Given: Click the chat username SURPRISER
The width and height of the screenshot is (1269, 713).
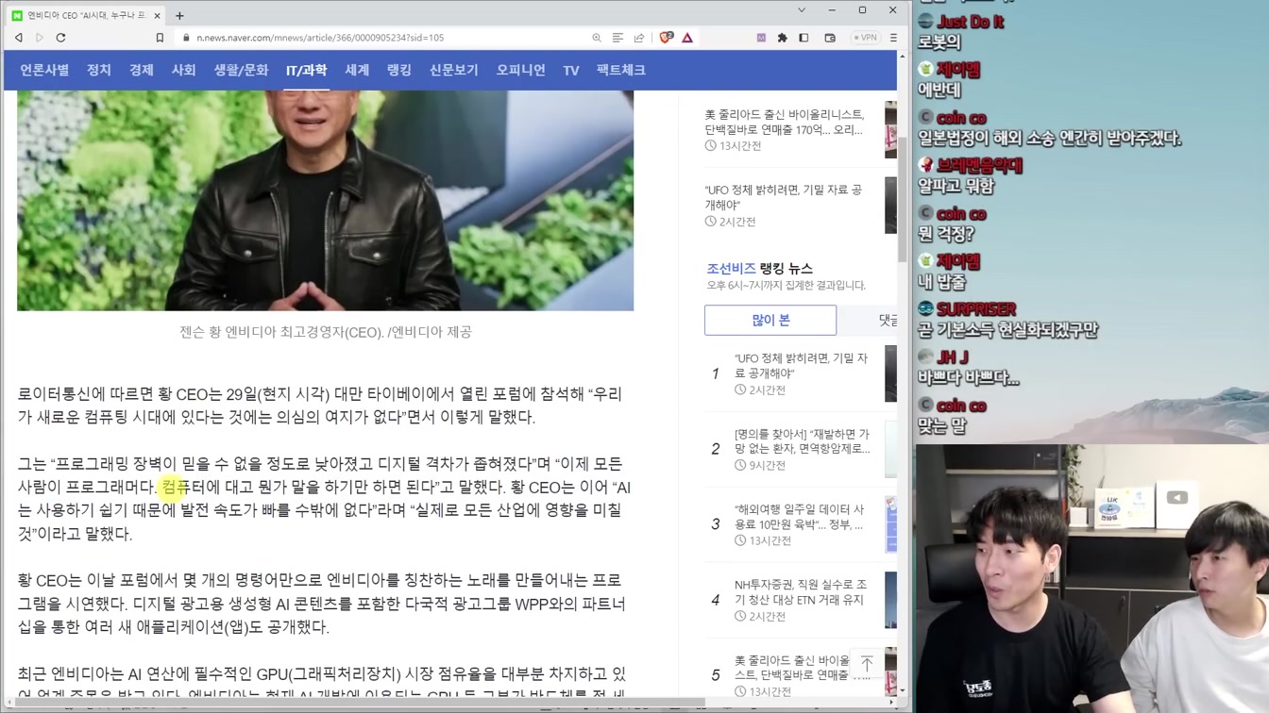Looking at the screenshot, I should coord(975,309).
